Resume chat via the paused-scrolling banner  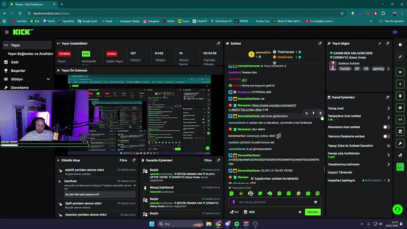pyautogui.click(x=275, y=178)
